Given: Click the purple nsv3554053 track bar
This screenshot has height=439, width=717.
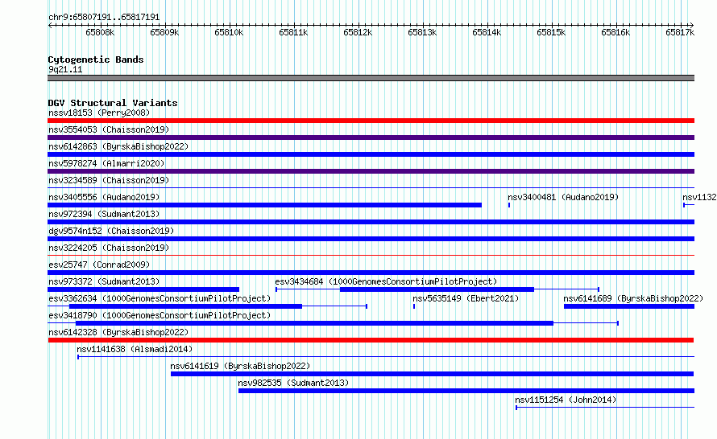Looking at the screenshot, I should click(371, 137).
